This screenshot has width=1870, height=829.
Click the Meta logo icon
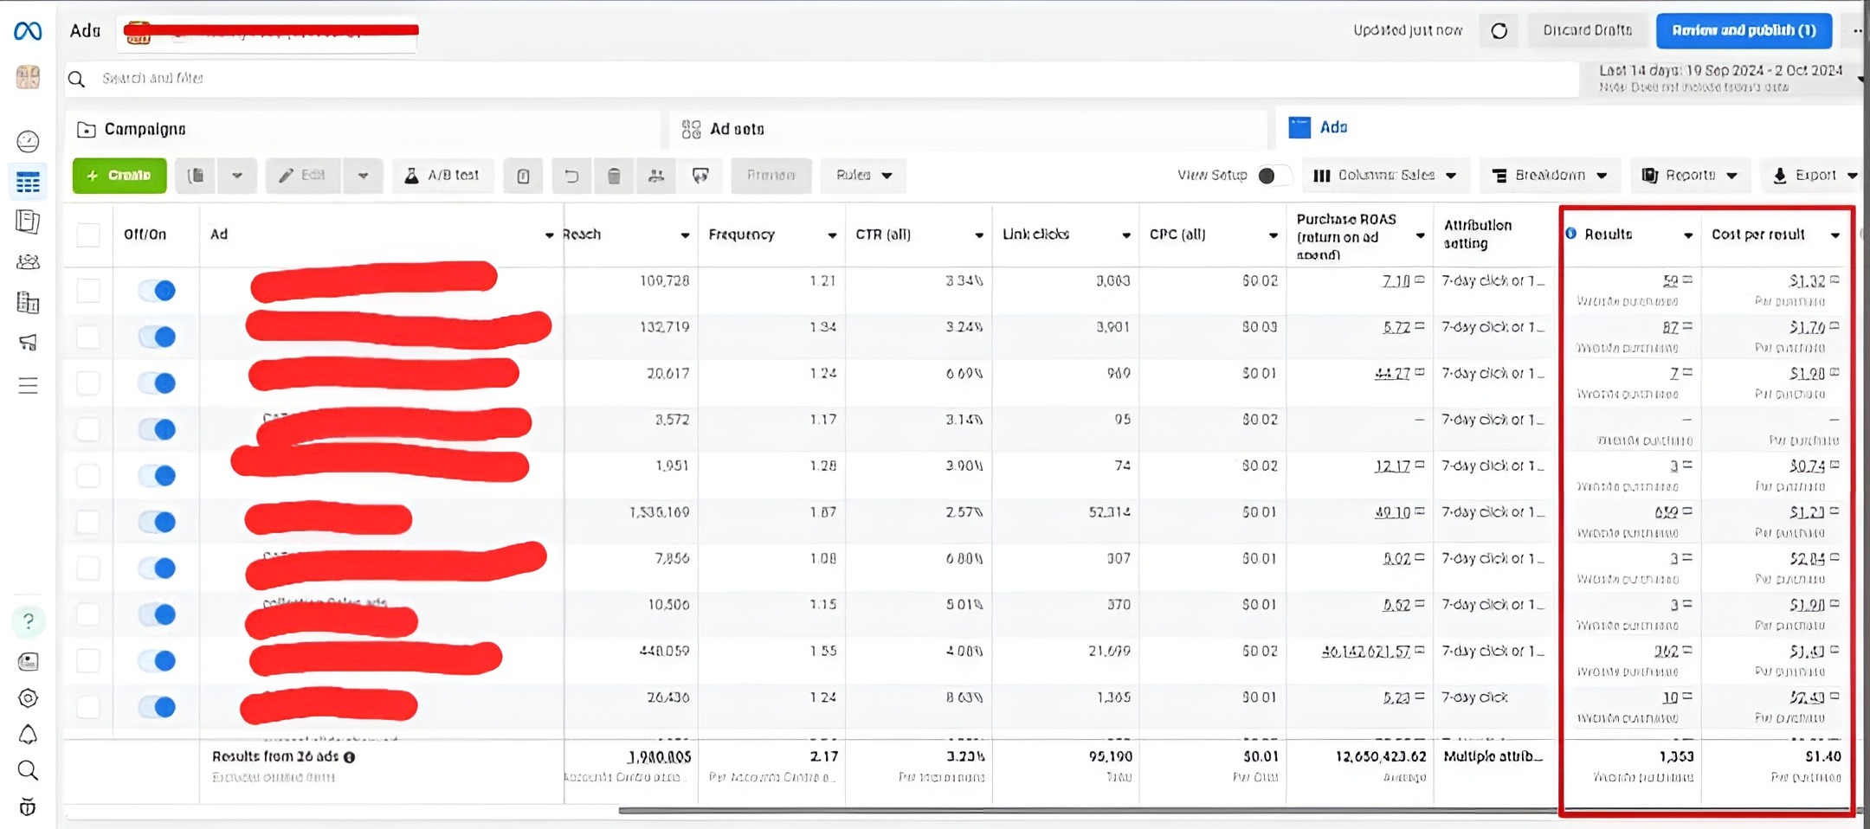click(x=28, y=31)
